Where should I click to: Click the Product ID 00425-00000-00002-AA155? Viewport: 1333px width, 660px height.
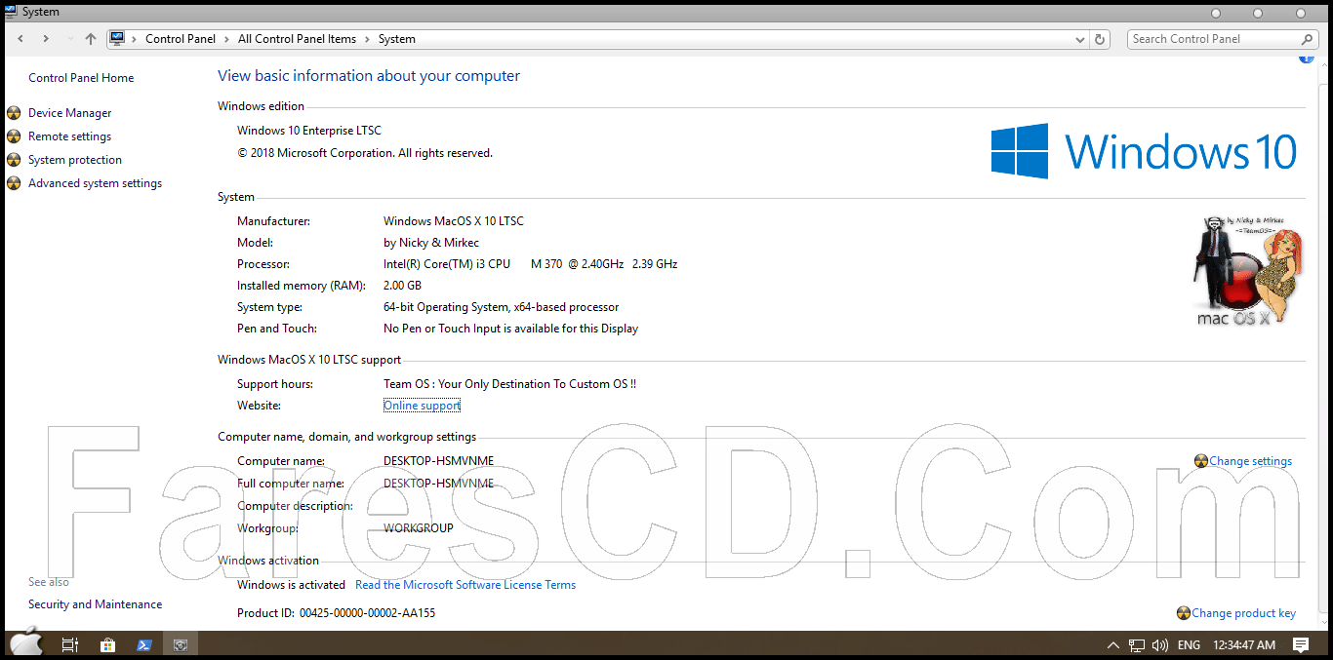pyautogui.click(x=368, y=613)
